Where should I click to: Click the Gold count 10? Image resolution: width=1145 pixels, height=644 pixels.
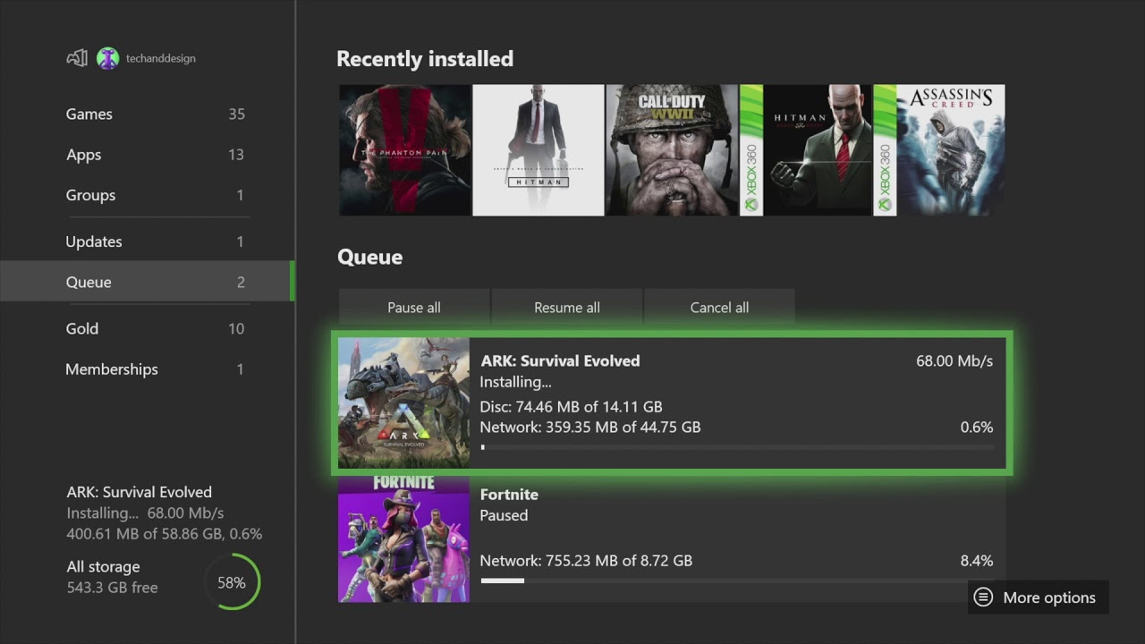[x=236, y=328]
